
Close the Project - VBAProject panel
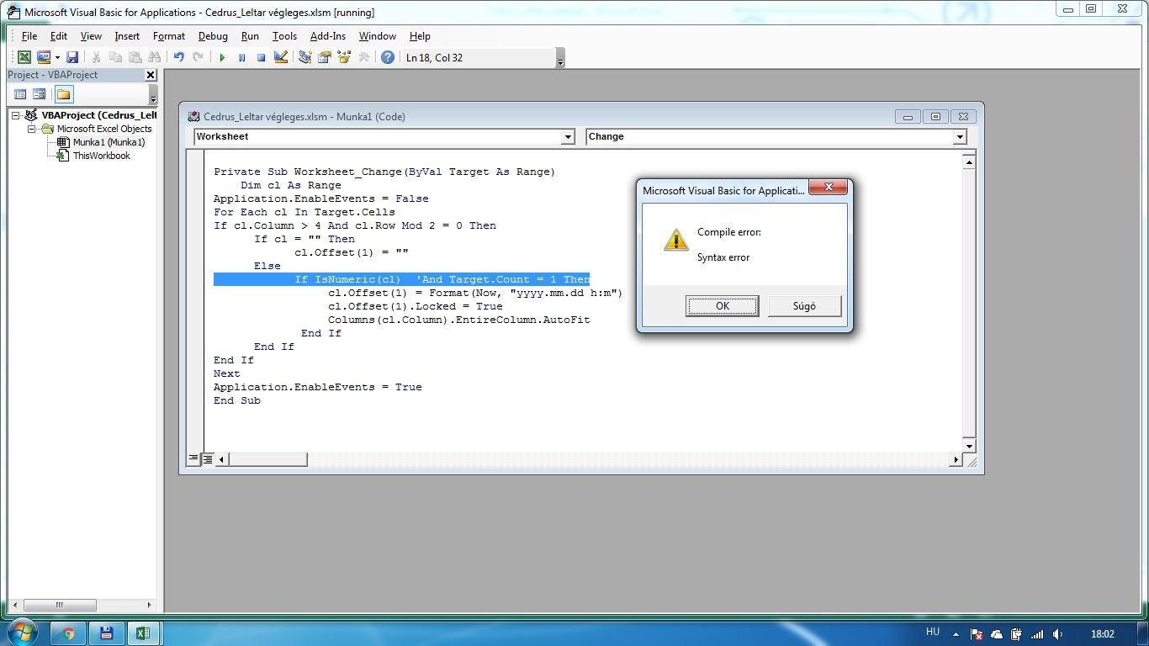pyautogui.click(x=151, y=75)
